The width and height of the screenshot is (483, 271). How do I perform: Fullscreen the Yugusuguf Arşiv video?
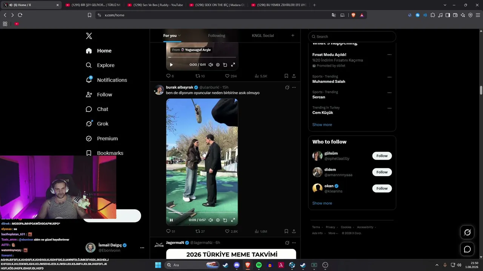click(x=233, y=65)
